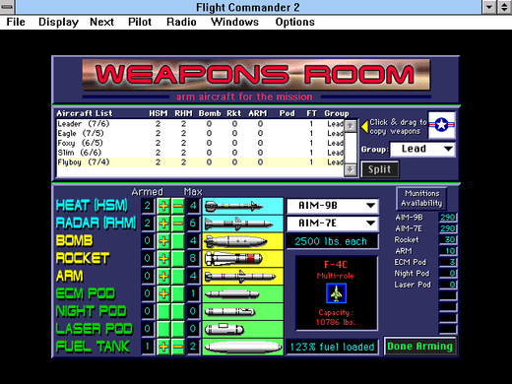The width and height of the screenshot is (512, 384).
Task: Open the Next menu
Action: [101, 22]
